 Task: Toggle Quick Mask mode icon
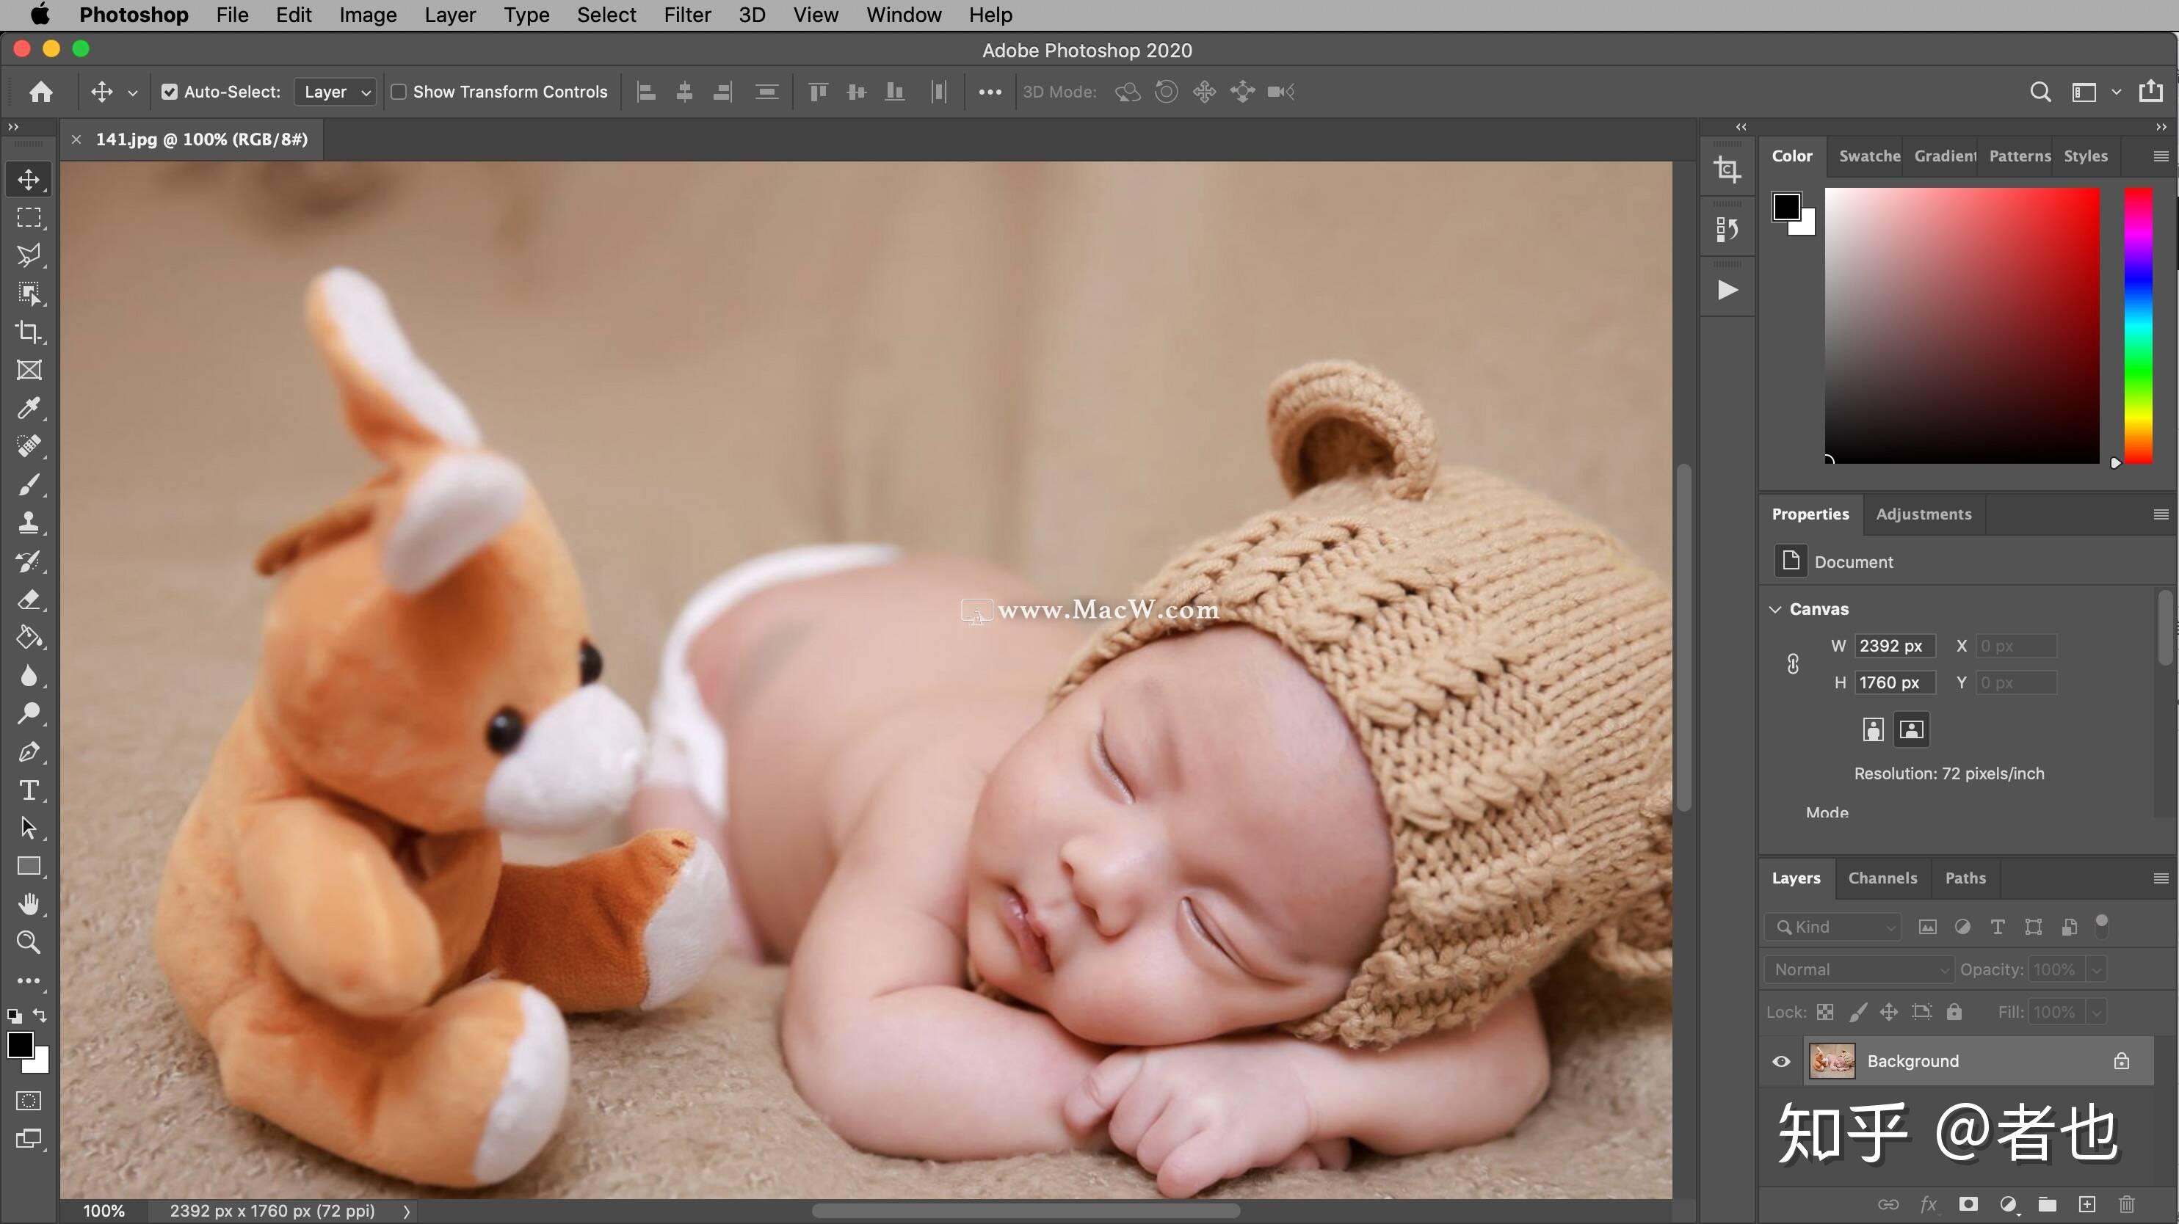click(x=29, y=1101)
